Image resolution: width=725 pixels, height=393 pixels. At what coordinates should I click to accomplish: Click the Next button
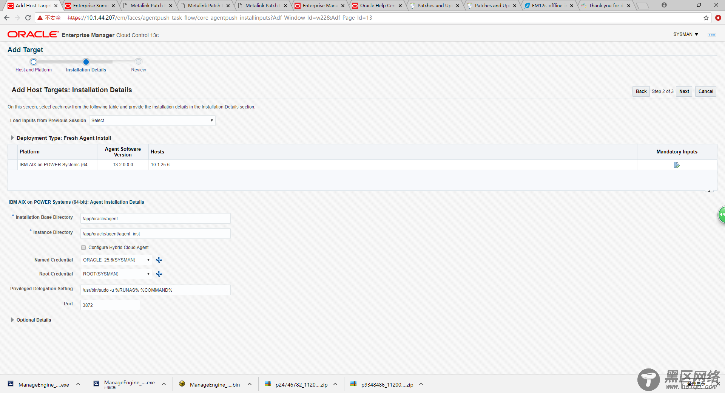(x=684, y=91)
